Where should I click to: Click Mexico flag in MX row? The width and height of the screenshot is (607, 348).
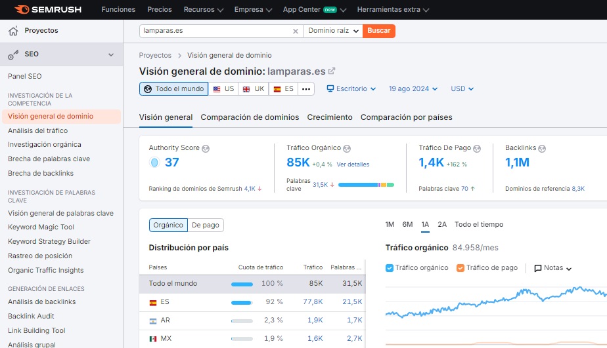click(153, 339)
